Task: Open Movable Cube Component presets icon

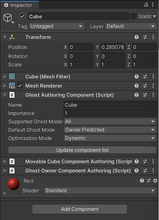Action: (145, 161)
